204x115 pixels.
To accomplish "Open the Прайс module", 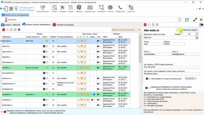I will coord(55,9).
